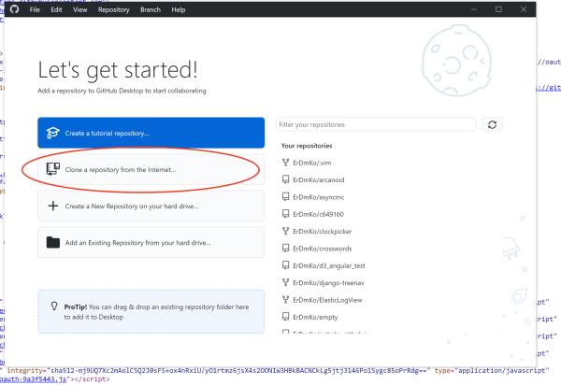Screen dimensions: 561x385
Task: Click the ProTip drag and drop text
Action: (156, 312)
